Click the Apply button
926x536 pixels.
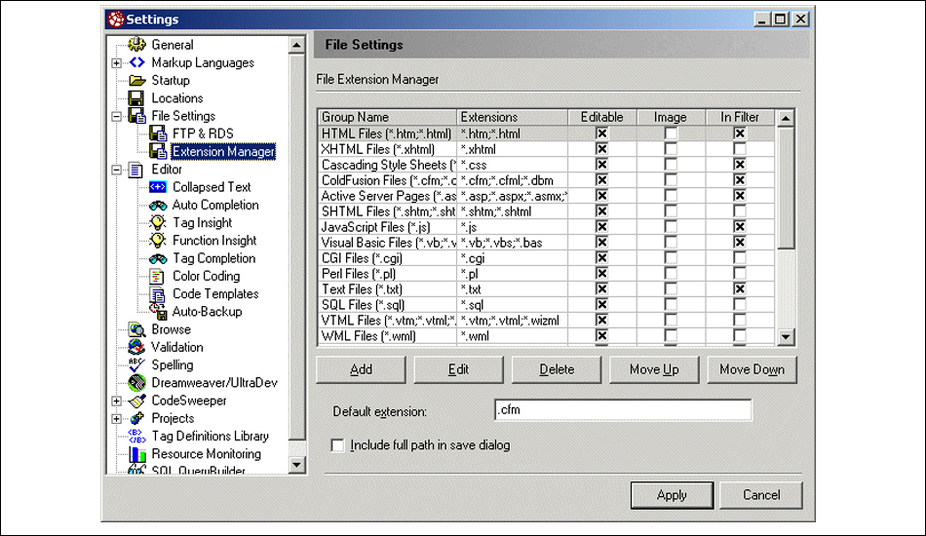coord(672,495)
